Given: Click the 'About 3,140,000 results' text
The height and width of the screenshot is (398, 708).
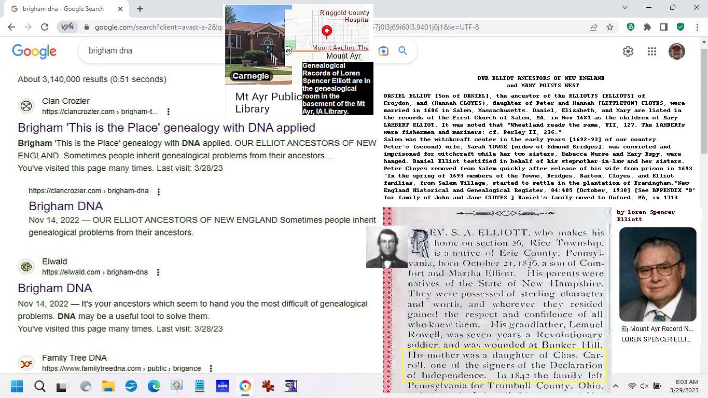Looking at the screenshot, I should [92, 79].
